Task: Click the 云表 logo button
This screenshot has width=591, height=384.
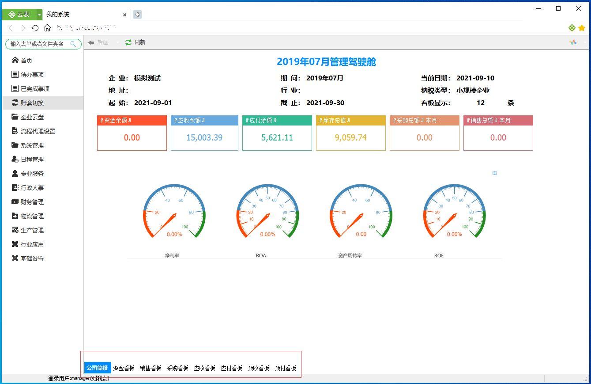Action: pyautogui.click(x=19, y=15)
